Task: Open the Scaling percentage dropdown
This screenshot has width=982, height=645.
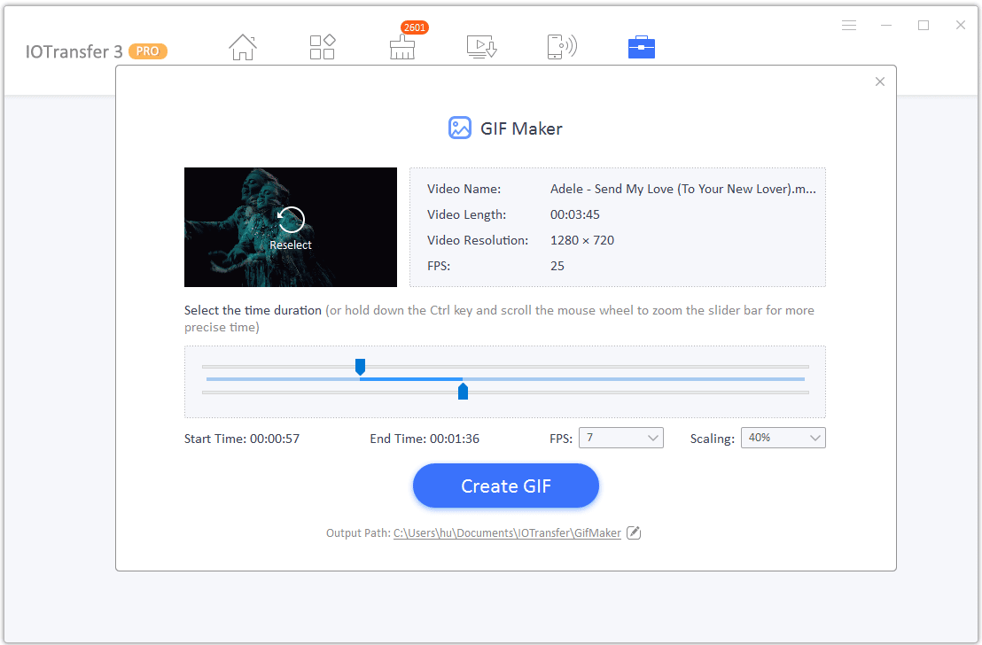Action: [783, 437]
